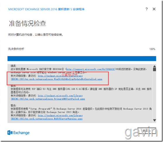Click the Retry button at bottom right
The image size is (163, 142).
[147, 131]
